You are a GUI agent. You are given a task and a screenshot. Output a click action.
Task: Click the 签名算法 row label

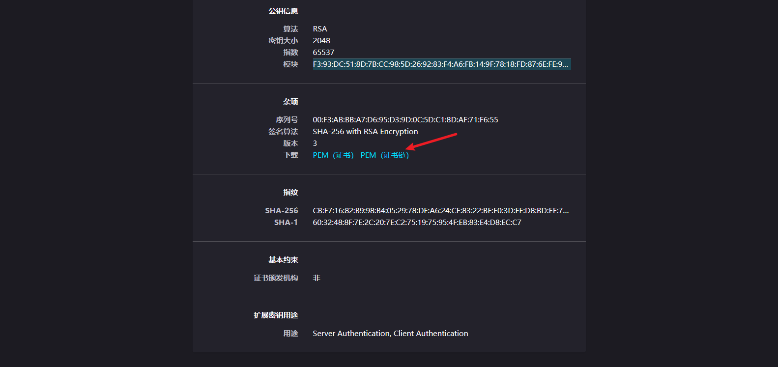283,132
